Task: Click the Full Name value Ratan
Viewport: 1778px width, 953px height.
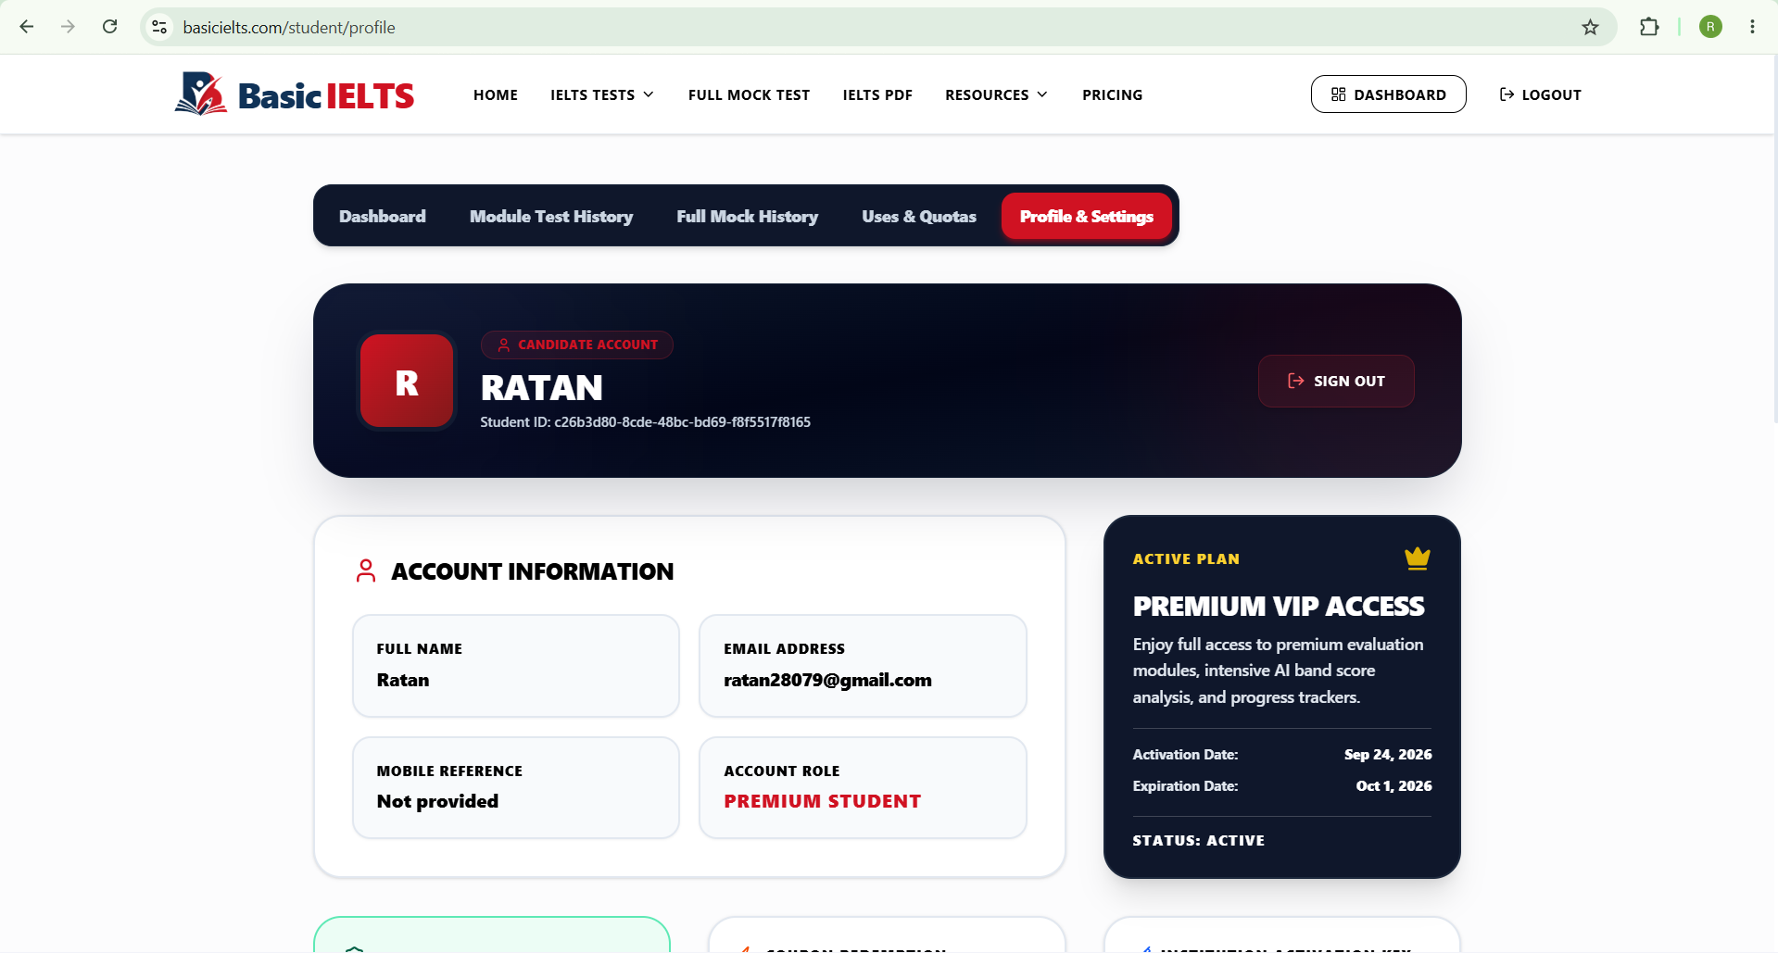Action: pos(403,680)
